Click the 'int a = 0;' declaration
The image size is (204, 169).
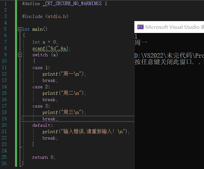[45, 42]
